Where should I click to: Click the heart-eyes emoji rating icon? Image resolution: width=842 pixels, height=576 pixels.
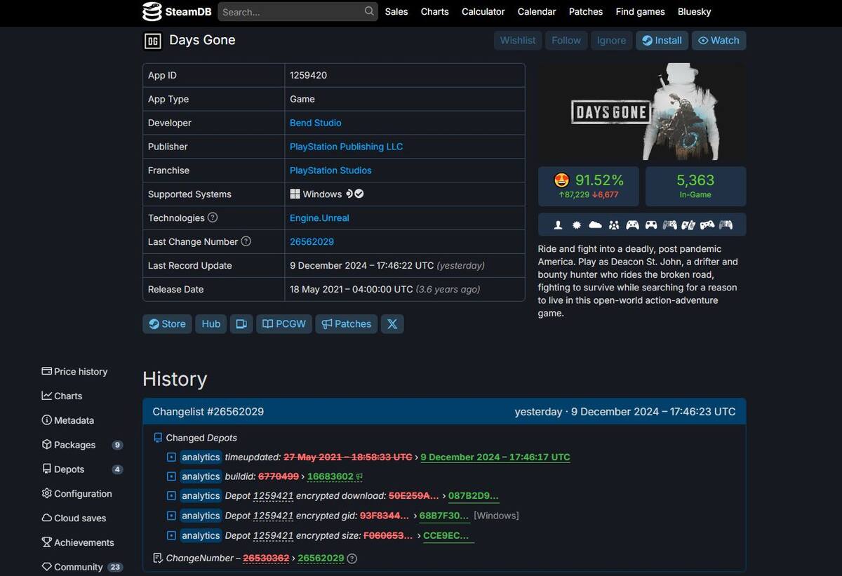[561, 180]
